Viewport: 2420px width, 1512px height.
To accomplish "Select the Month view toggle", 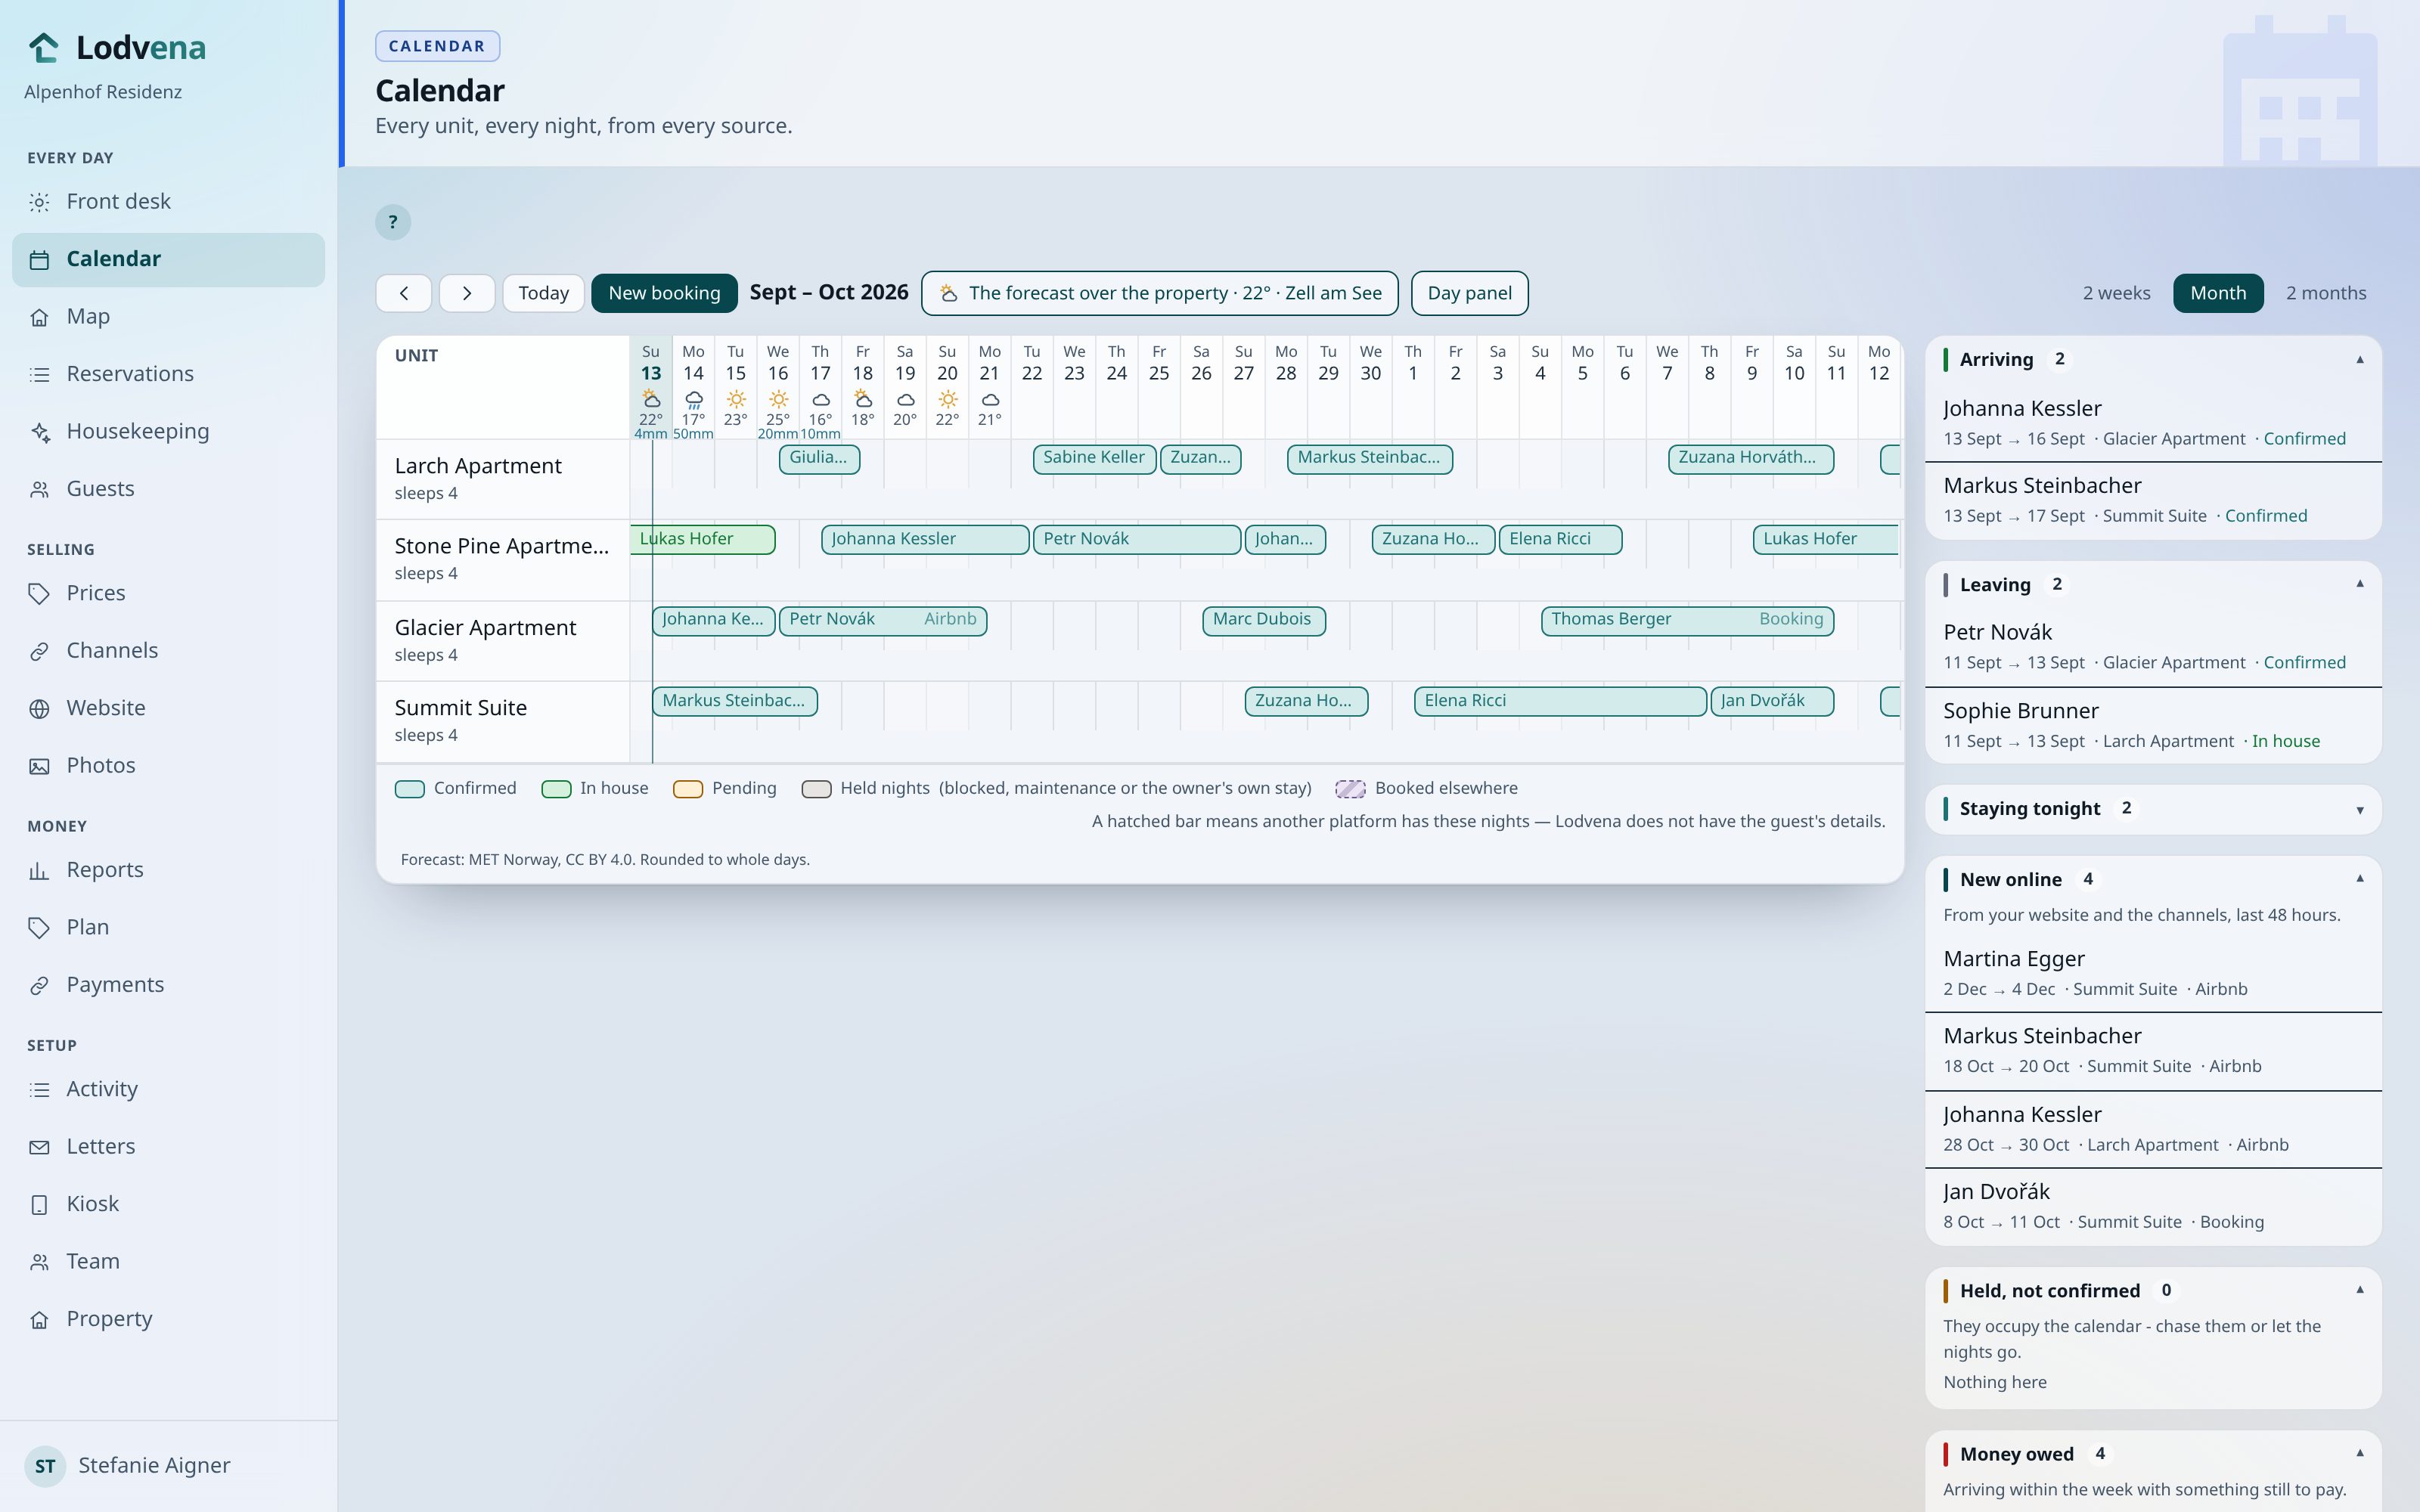I will 2218,293.
